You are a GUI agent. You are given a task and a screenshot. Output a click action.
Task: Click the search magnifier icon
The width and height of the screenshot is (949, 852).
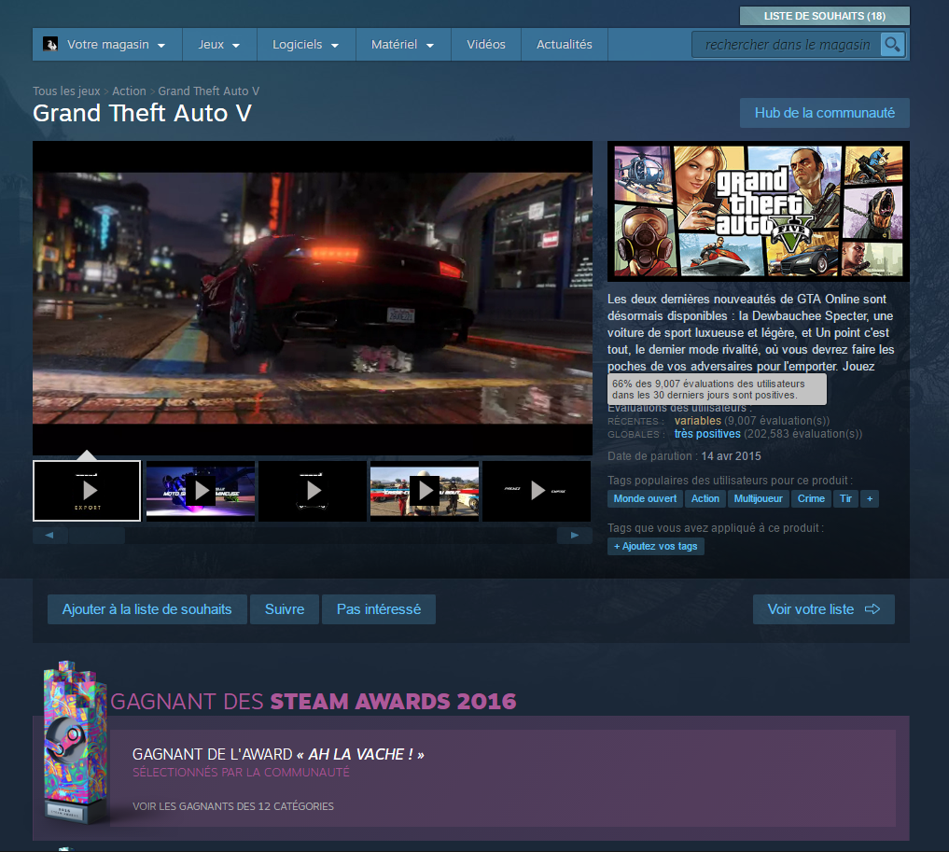coord(892,44)
